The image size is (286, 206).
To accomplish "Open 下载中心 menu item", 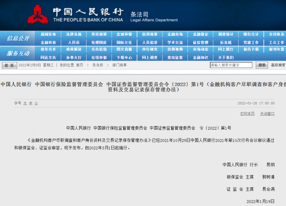I will tap(124, 58).
